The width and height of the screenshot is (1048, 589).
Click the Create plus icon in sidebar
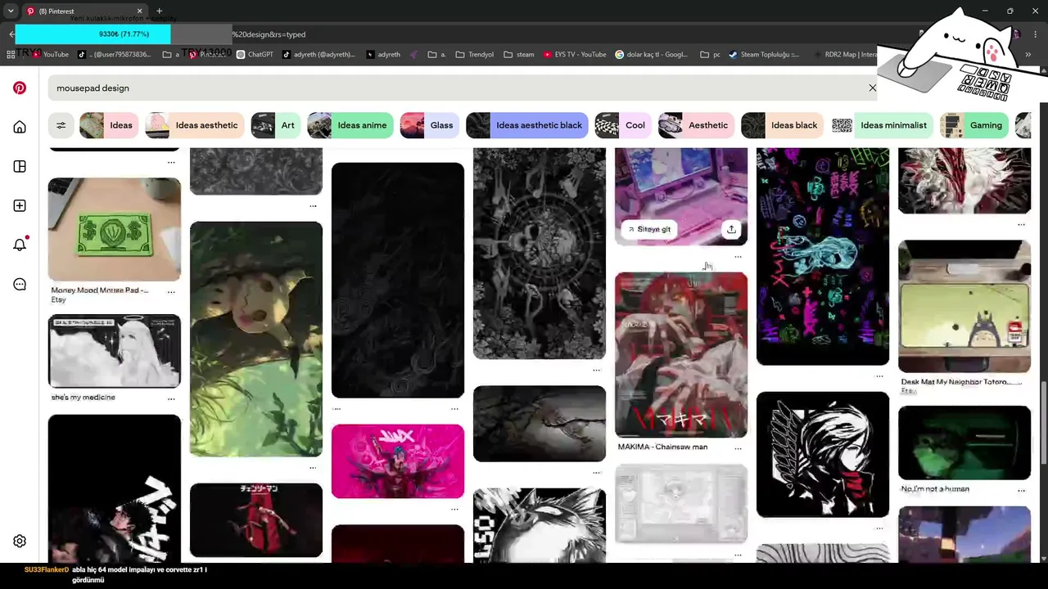20,205
